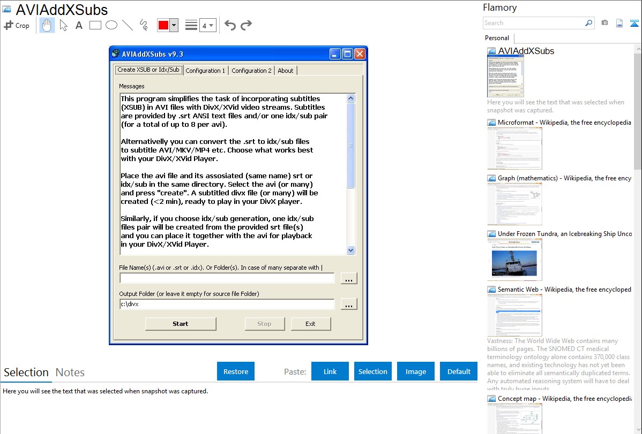
Task: Click the File Name(s) input field
Action: coord(227,279)
